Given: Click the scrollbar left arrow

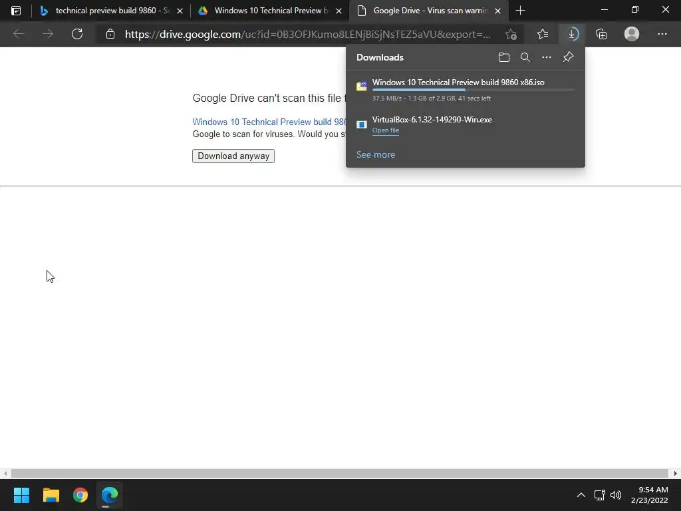Looking at the screenshot, I should point(5,473).
